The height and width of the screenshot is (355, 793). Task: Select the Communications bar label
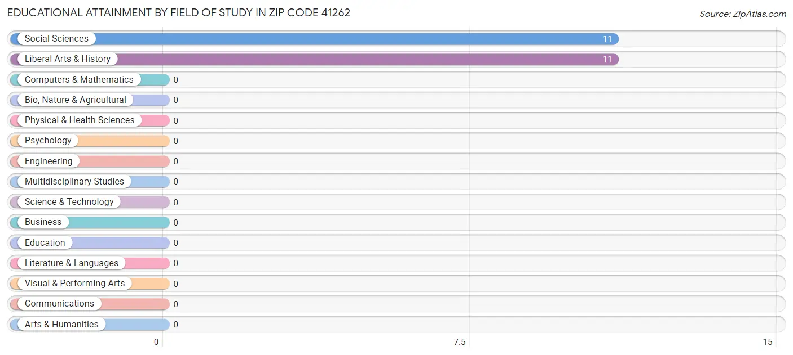coord(59,304)
